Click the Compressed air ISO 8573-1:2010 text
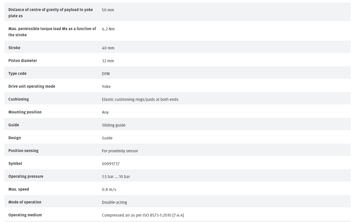Viewport: 353px width, 222px height. pyautogui.click(x=143, y=215)
